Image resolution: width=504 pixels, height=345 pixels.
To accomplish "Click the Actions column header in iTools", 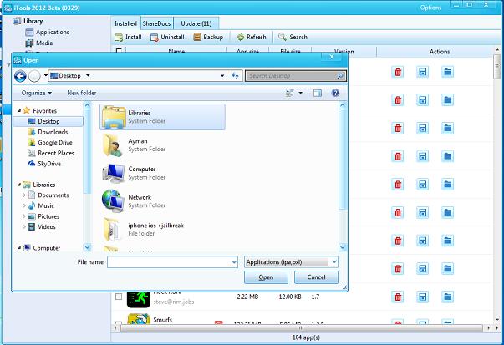I will tap(440, 52).
